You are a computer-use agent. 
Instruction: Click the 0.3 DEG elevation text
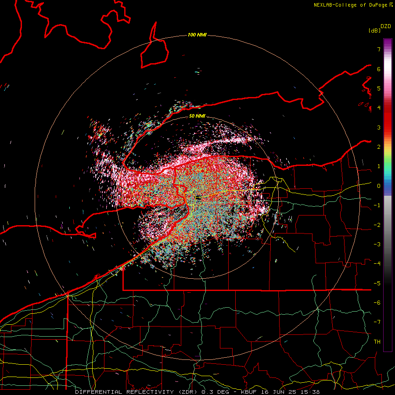216,392
